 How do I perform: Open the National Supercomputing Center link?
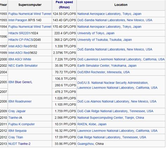(x=100, y=118)
